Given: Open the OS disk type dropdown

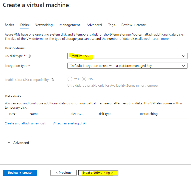Looking at the screenshot, I should tap(127, 56).
